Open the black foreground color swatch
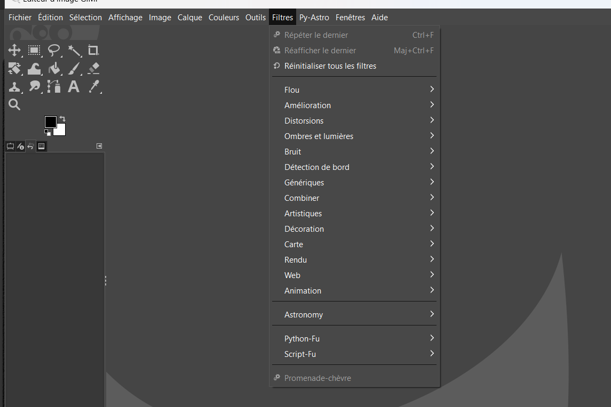Viewport: 611px width, 407px height. pyautogui.click(x=50, y=122)
